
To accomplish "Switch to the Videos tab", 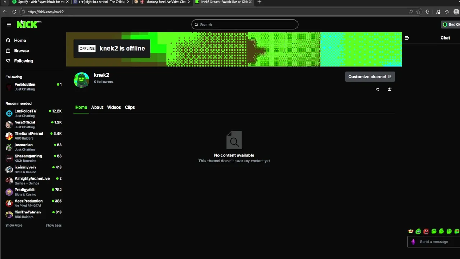I will pyautogui.click(x=114, y=107).
